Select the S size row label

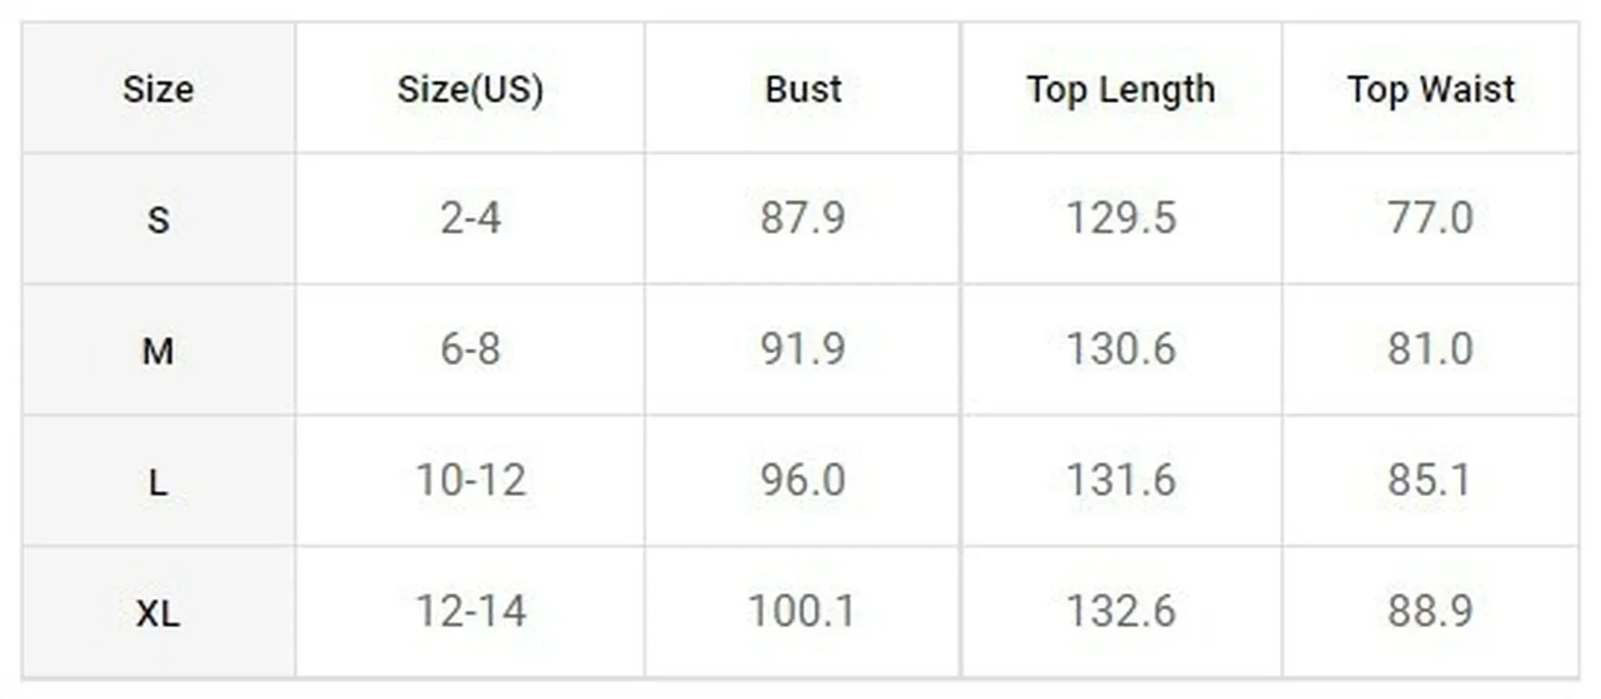click(158, 220)
